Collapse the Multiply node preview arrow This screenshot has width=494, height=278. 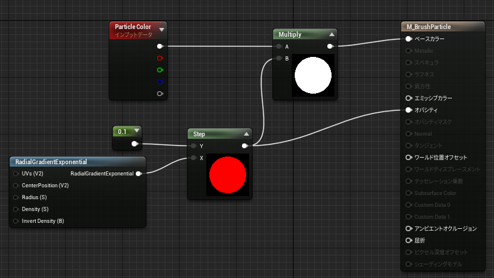(332, 34)
